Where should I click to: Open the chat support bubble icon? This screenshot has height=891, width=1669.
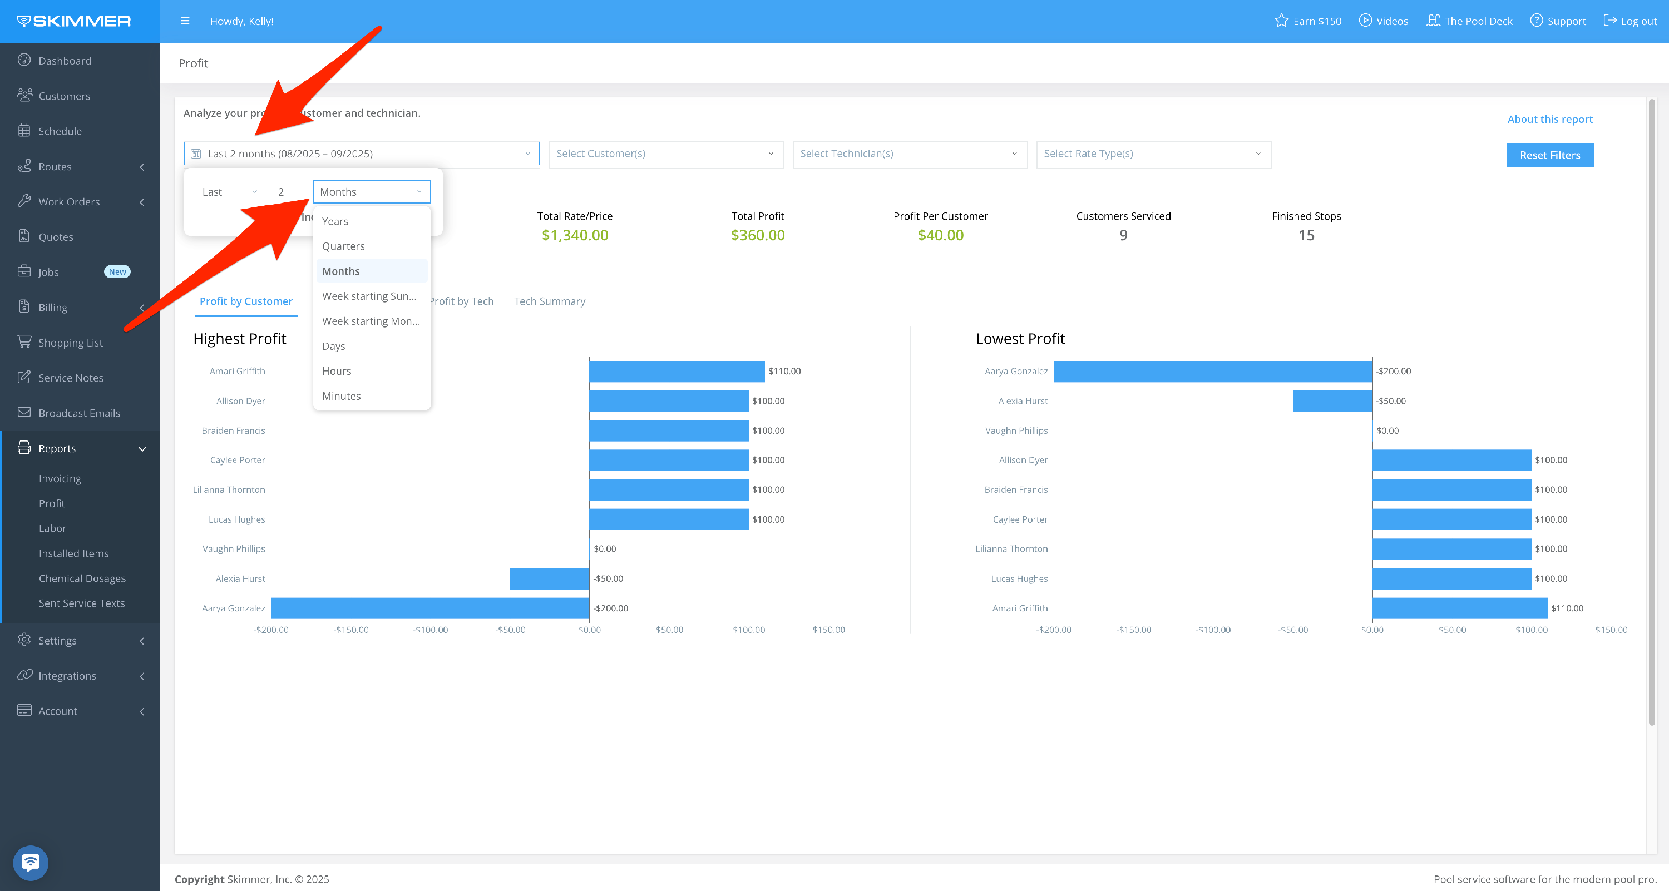tap(31, 862)
